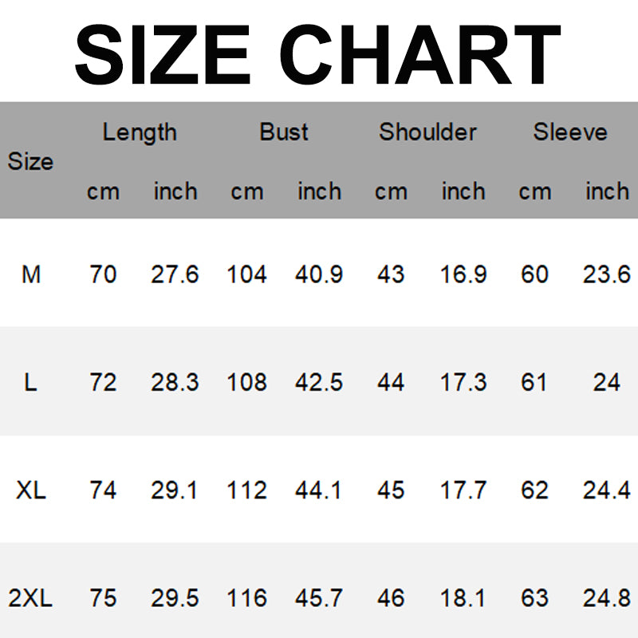Click the cm subheader under Length

pyautogui.click(x=103, y=192)
